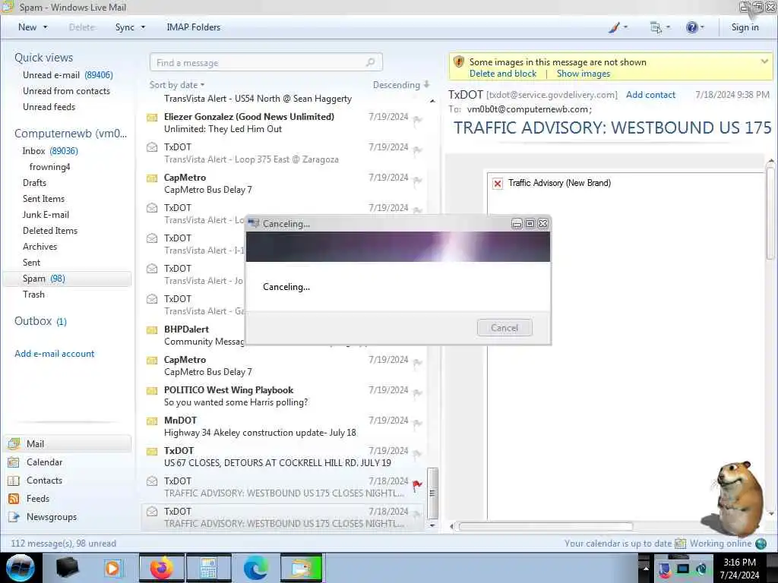Select the Unread e-mail quick view
This screenshot has width=778, height=583.
[68, 75]
